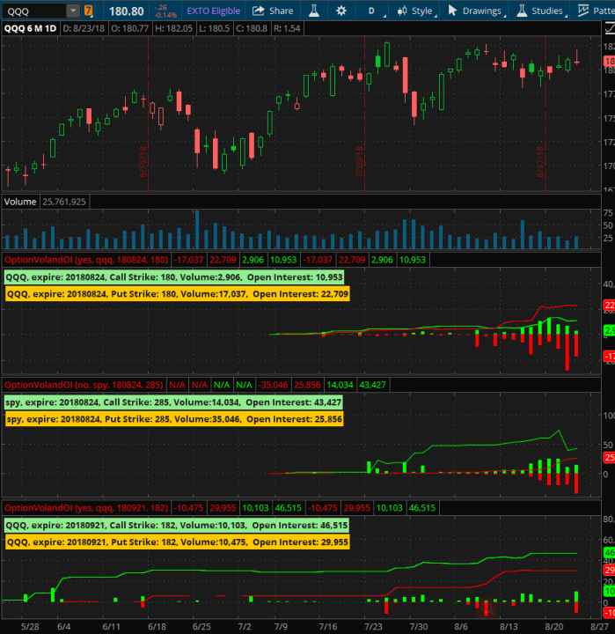Open the flask icon next to Share
The width and height of the screenshot is (615, 634).
(x=314, y=11)
